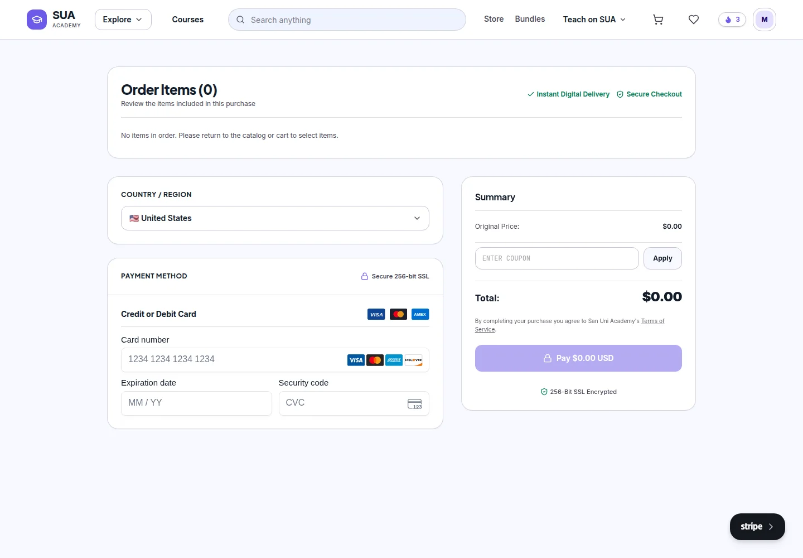Image resolution: width=803 pixels, height=558 pixels.
Task: Click the US flag icon in country selector
Action: 134,218
